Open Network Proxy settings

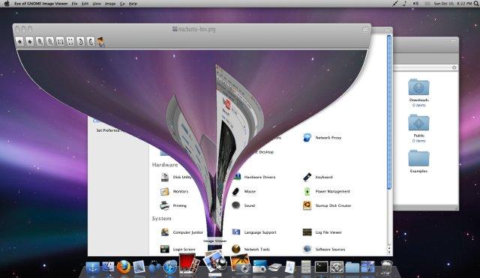(322, 138)
